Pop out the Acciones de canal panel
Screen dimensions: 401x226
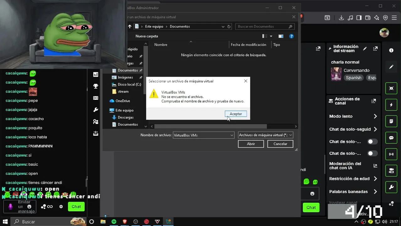pyautogui.click(x=373, y=101)
